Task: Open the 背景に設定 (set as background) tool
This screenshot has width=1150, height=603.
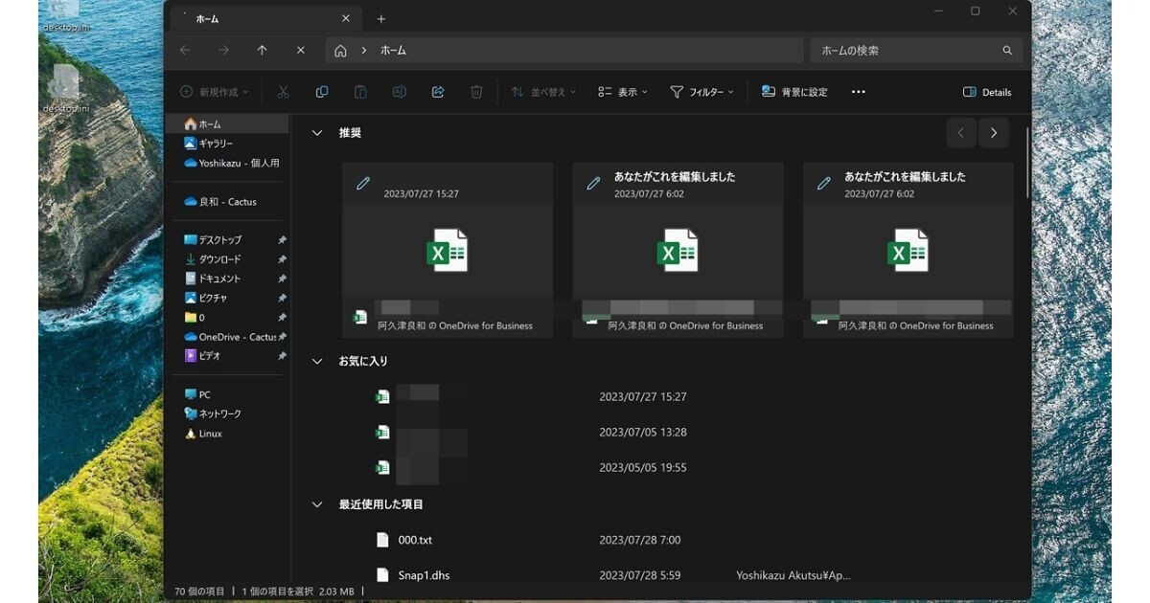Action: (793, 91)
